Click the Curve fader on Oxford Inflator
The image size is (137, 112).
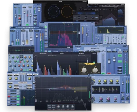point(31,38)
